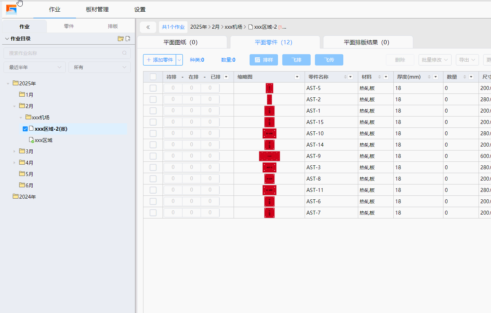This screenshot has width=491, height=313.
Task: Open the 板材管理 menu
Action: tap(97, 10)
